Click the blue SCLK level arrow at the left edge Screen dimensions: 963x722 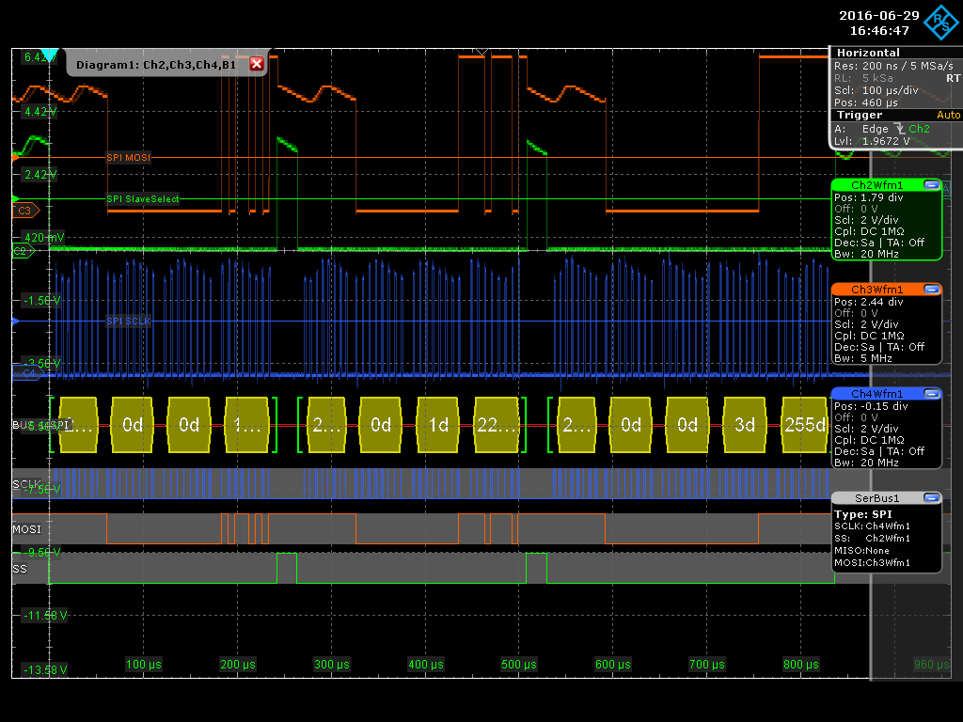(x=15, y=322)
